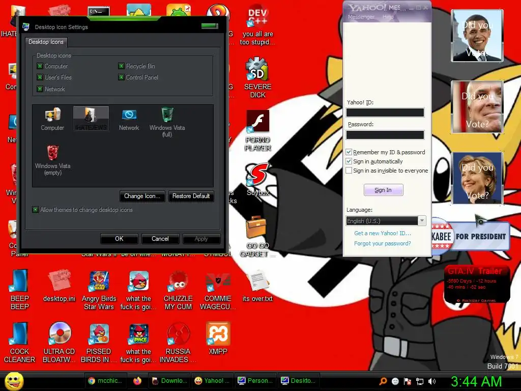Select the Network icon in the icon preview list
521x391 pixels.
coord(129,119)
